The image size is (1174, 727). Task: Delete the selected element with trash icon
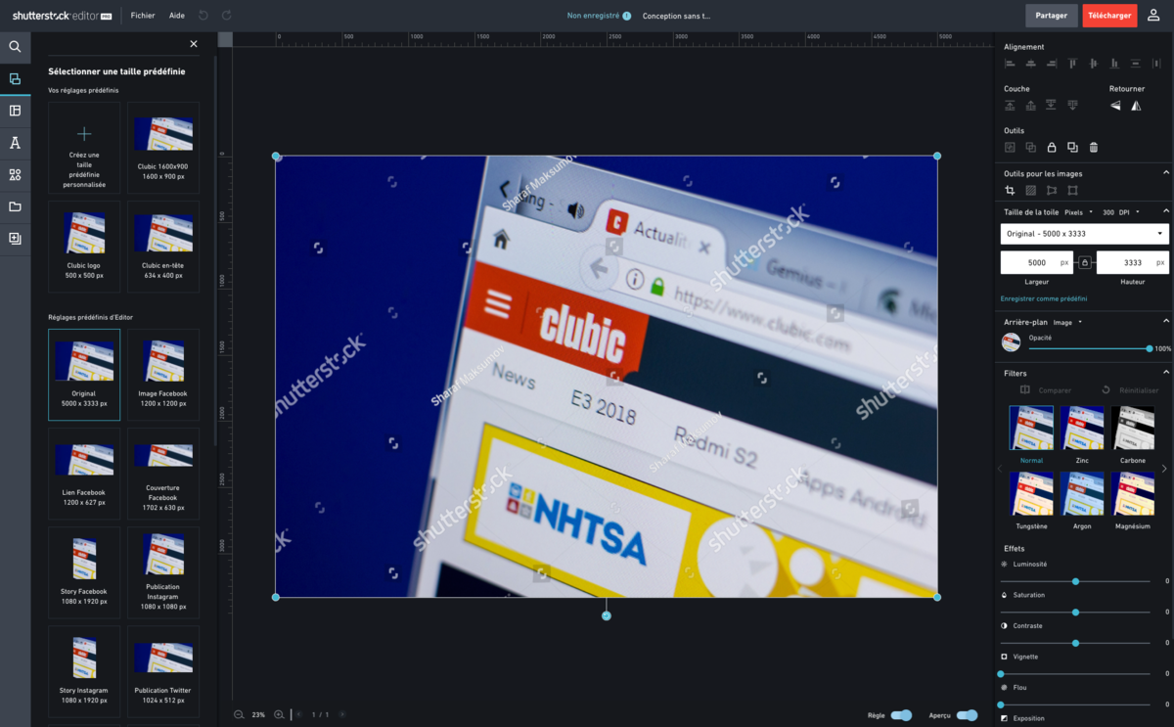pos(1094,148)
